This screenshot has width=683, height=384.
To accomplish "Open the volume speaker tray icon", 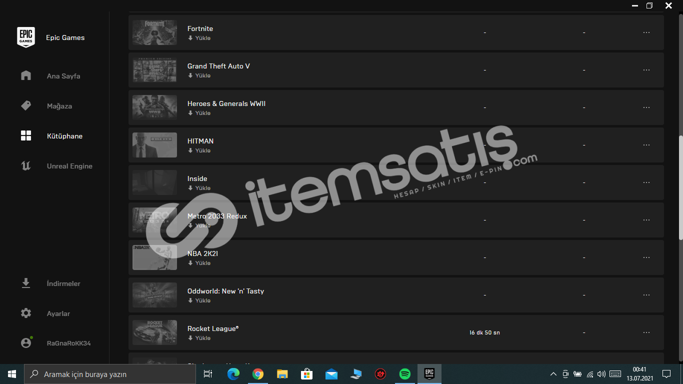I will click(601, 374).
